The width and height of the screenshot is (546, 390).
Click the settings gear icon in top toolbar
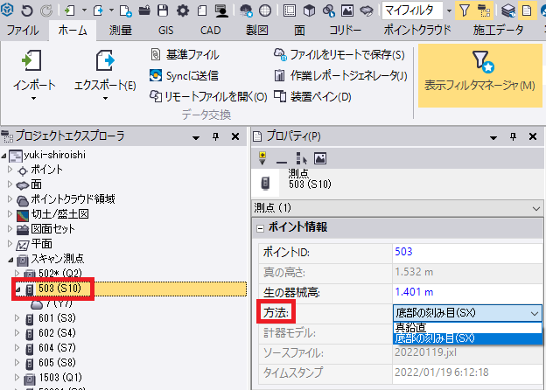point(182,10)
